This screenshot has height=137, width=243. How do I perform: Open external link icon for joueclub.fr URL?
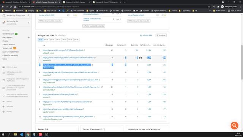point(99,72)
